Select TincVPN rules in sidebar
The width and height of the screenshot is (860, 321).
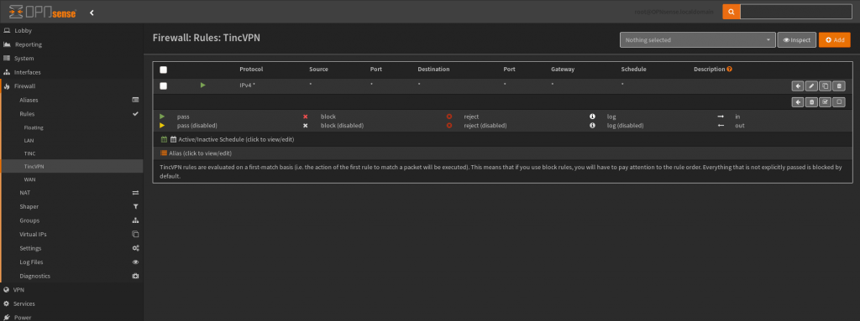[x=71, y=166]
